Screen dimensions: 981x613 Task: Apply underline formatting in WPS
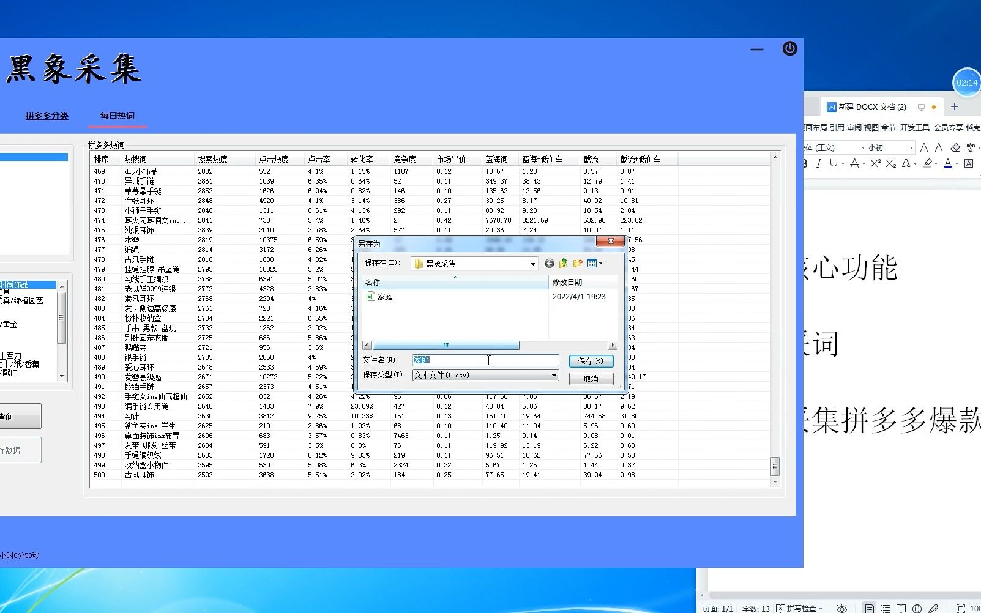833,163
